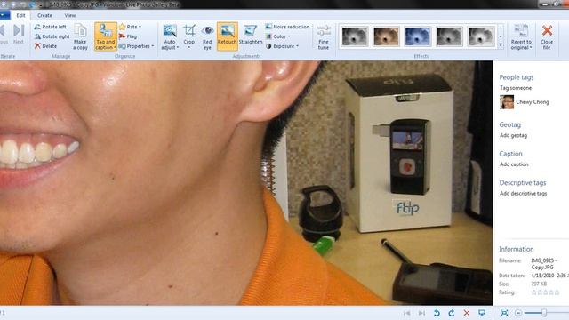Click Add descriptive tags
Screen dimensions: 569x320
tap(523, 194)
